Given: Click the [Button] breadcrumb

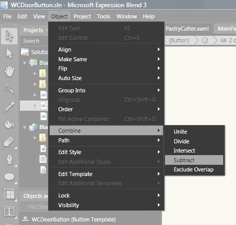Looking at the screenshot, I should (179, 40).
